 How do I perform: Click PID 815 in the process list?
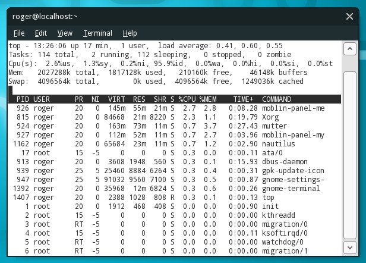coord(23,117)
